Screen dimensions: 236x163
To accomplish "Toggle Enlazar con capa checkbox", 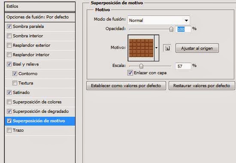I will (130, 72).
